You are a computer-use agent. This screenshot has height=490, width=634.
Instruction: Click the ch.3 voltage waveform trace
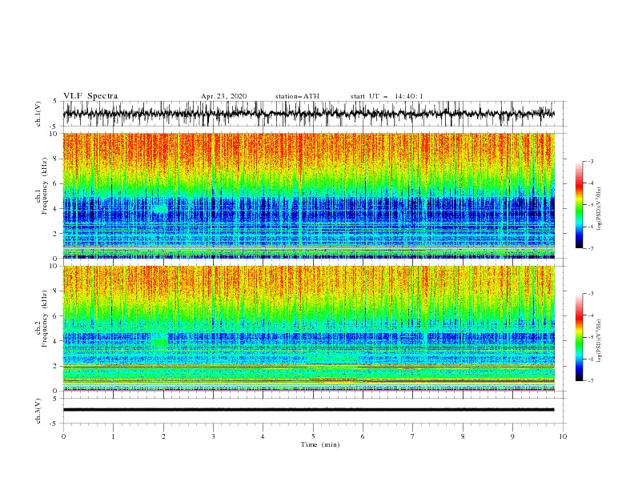tap(308, 410)
